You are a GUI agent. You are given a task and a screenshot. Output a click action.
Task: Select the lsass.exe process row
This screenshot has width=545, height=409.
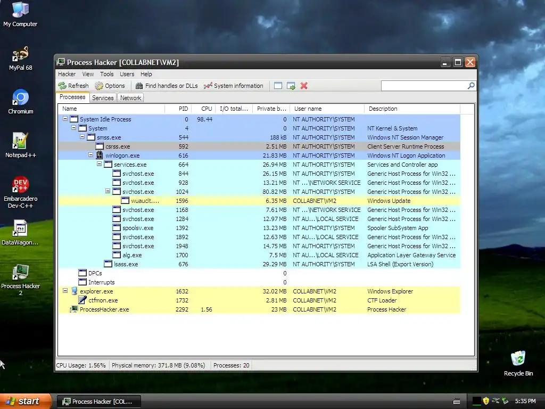(x=259, y=264)
